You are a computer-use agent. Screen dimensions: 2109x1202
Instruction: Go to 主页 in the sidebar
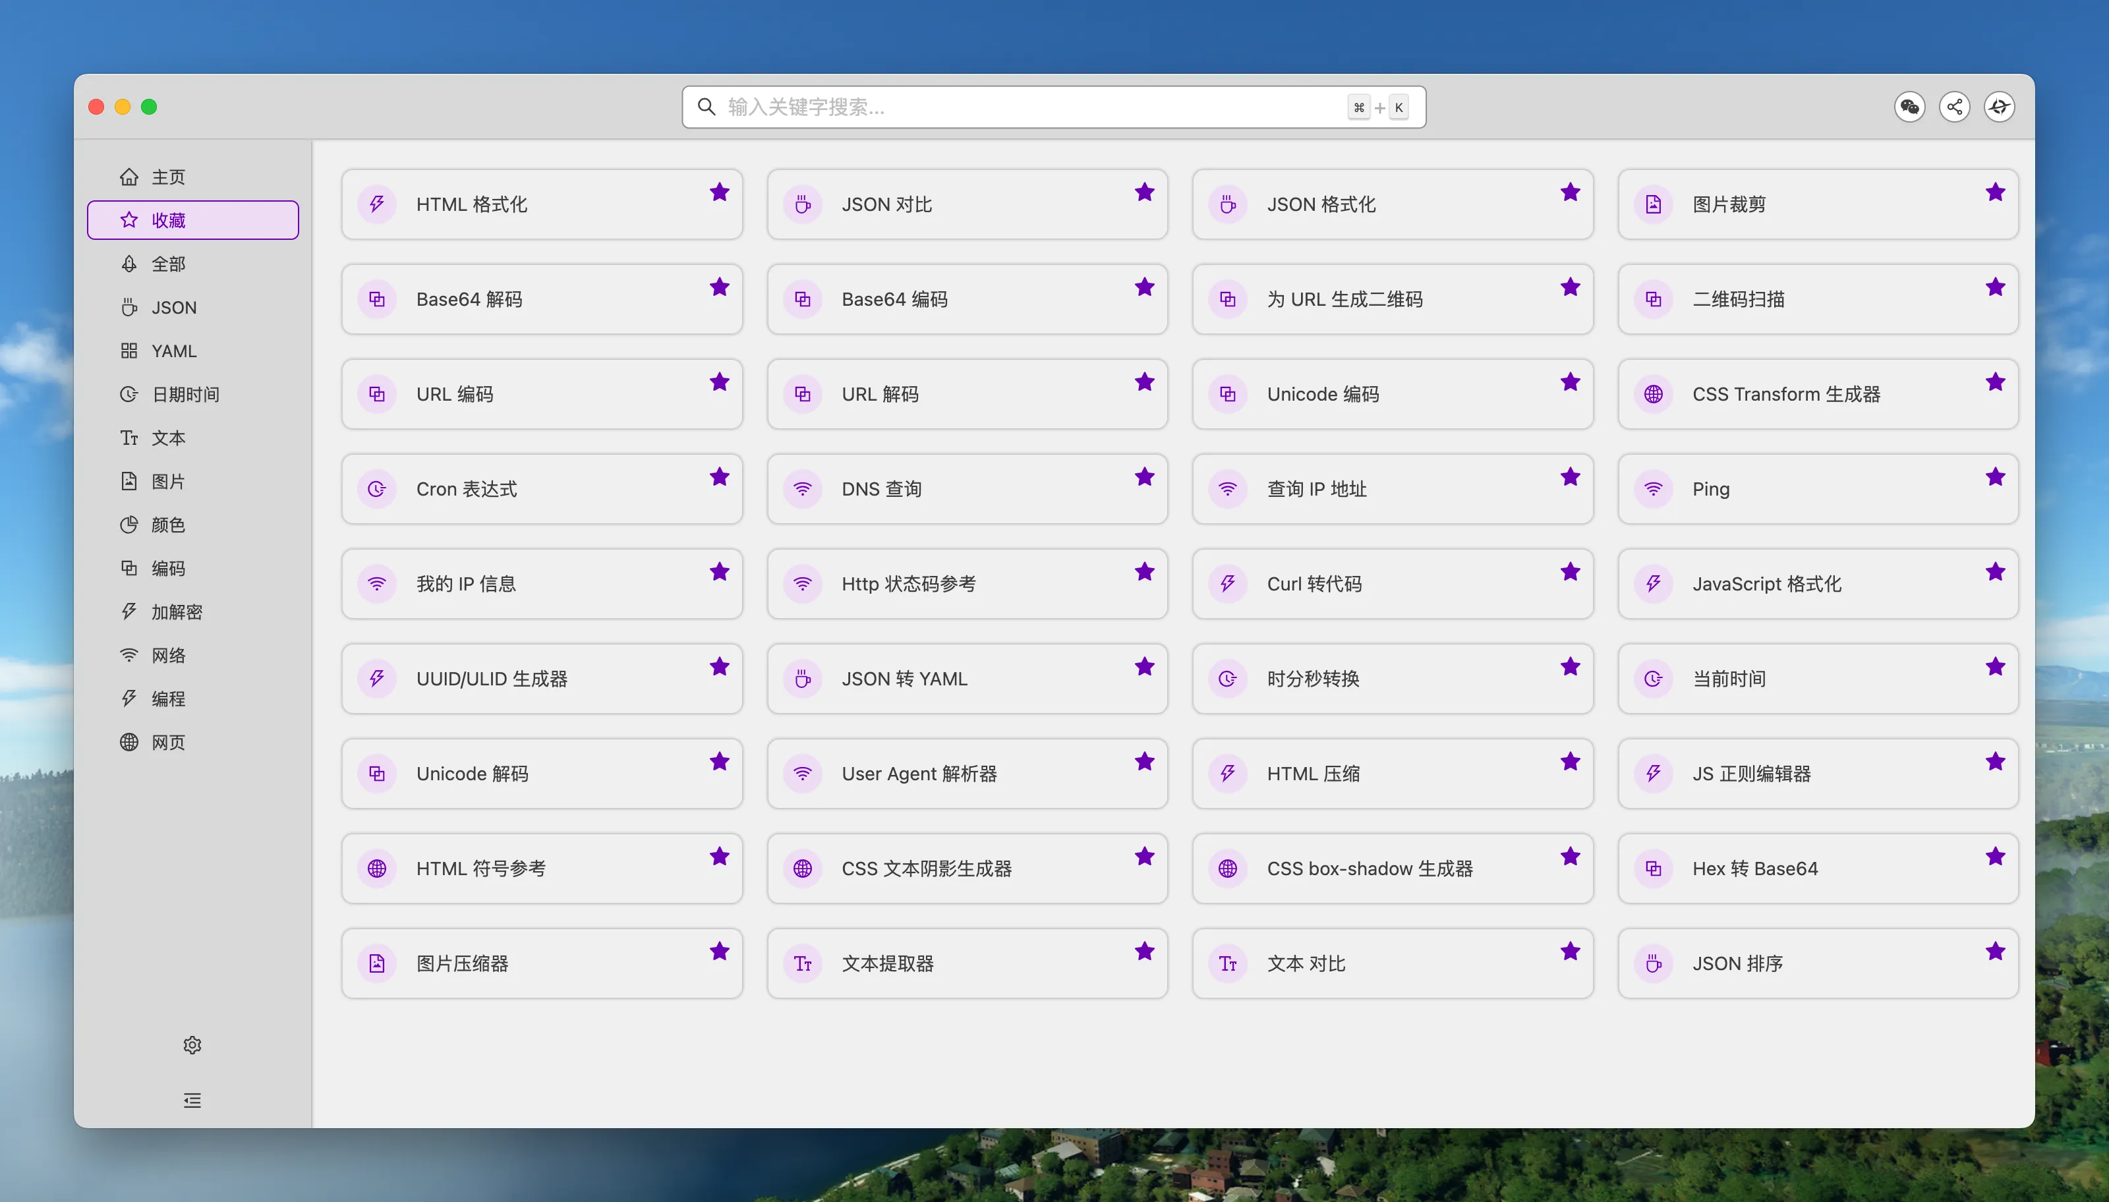168,177
